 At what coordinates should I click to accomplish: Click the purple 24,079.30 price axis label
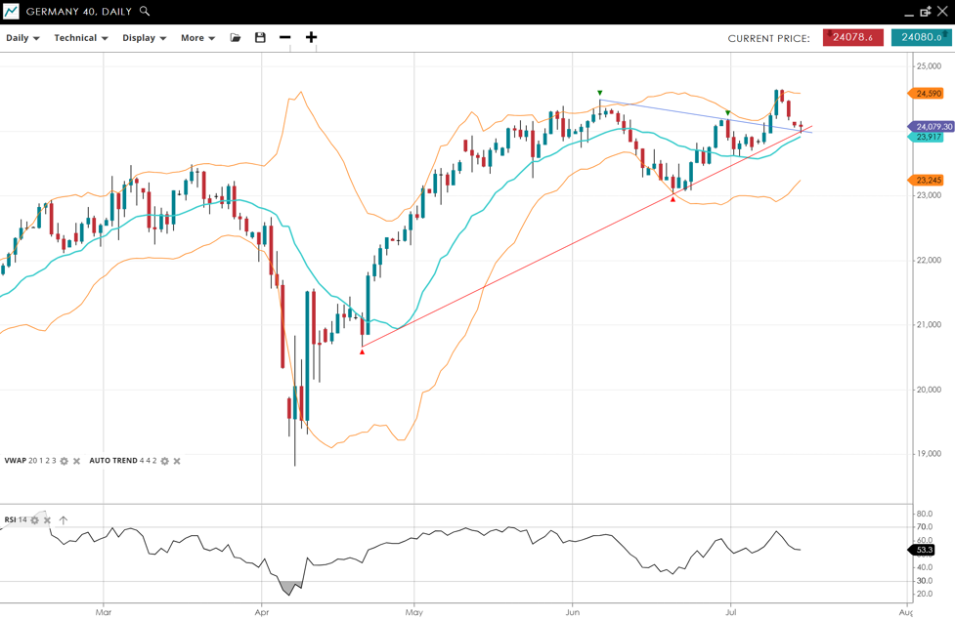click(933, 127)
